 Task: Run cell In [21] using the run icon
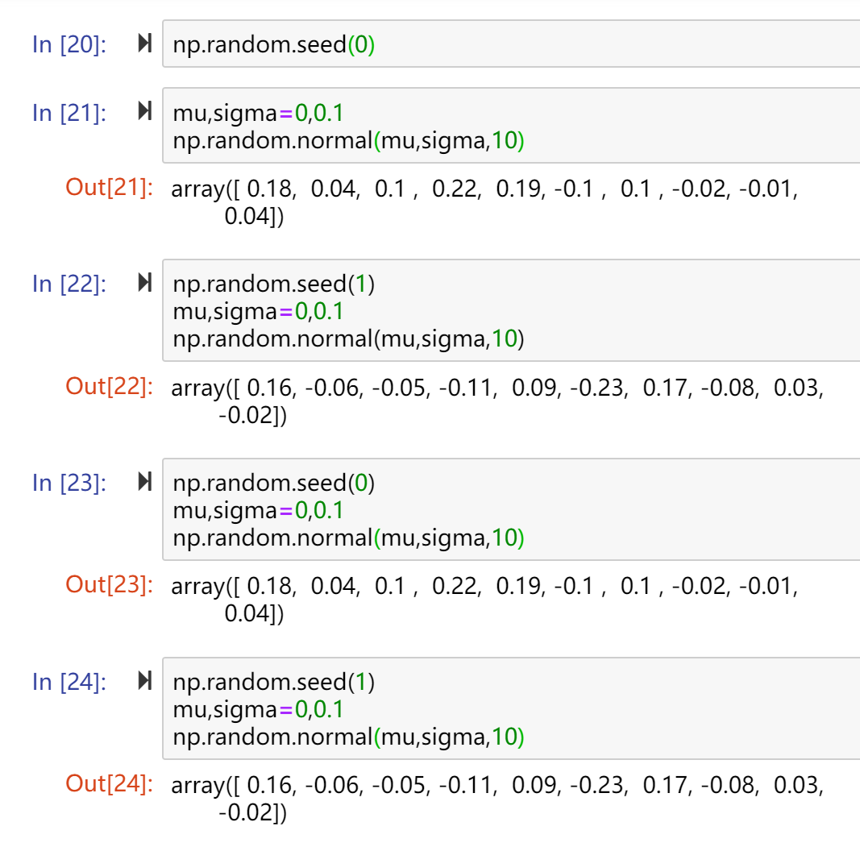[x=145, y=110]
